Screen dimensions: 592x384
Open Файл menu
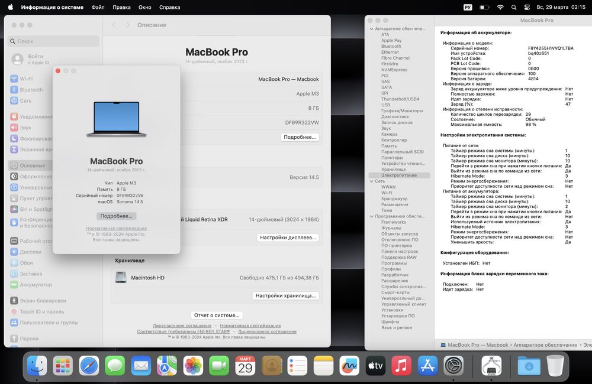point(98,7)
